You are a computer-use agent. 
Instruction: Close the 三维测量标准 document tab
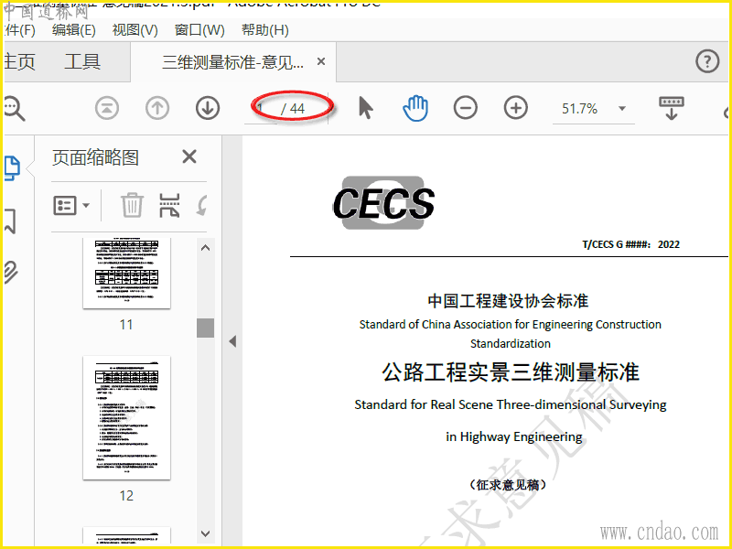321,61
